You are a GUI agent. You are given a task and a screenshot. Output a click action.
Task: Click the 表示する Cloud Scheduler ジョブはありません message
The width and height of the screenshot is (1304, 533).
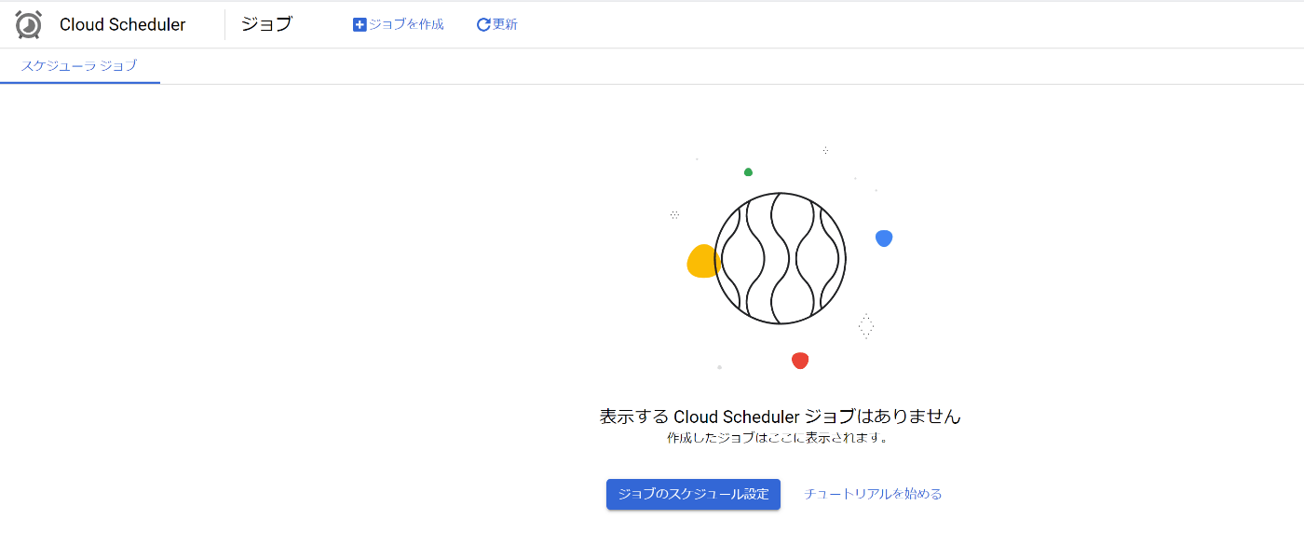pyautogui.click(x=780, y=417)
